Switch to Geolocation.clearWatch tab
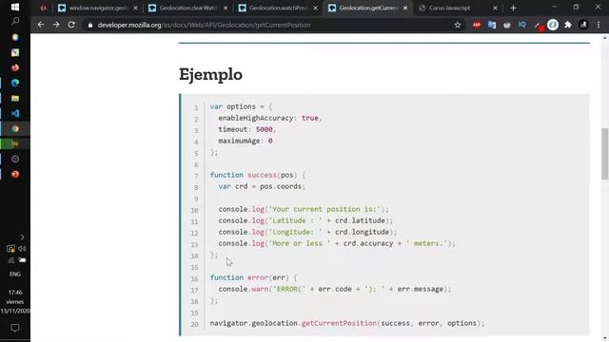609x342 pixels. click(x=189, y=8)
